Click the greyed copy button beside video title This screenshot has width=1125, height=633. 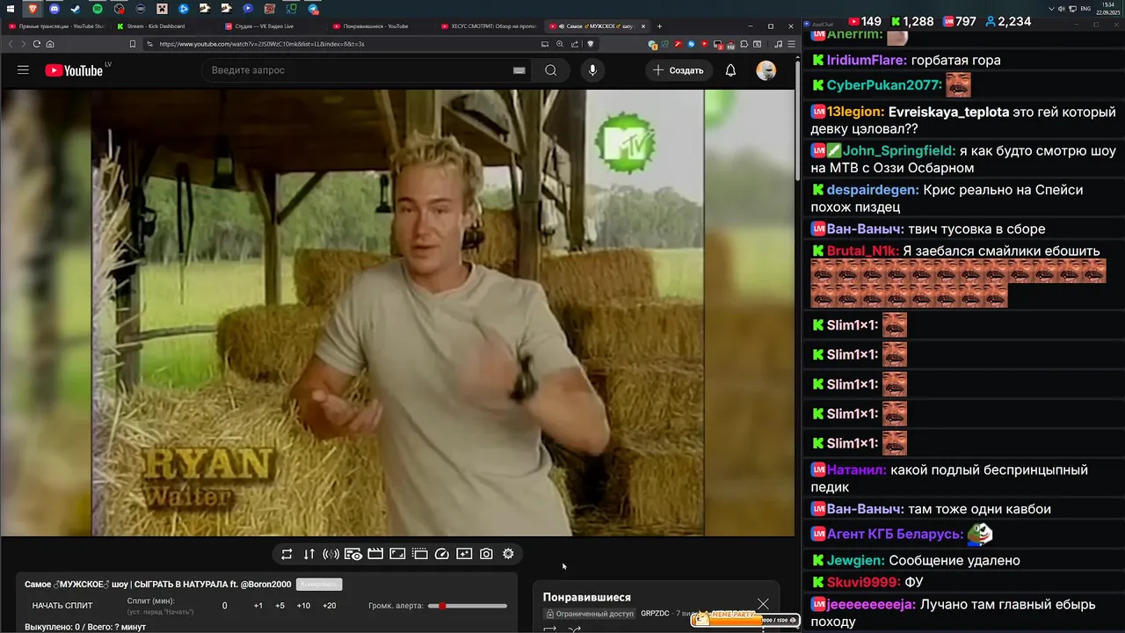click(x=319, y=584)
